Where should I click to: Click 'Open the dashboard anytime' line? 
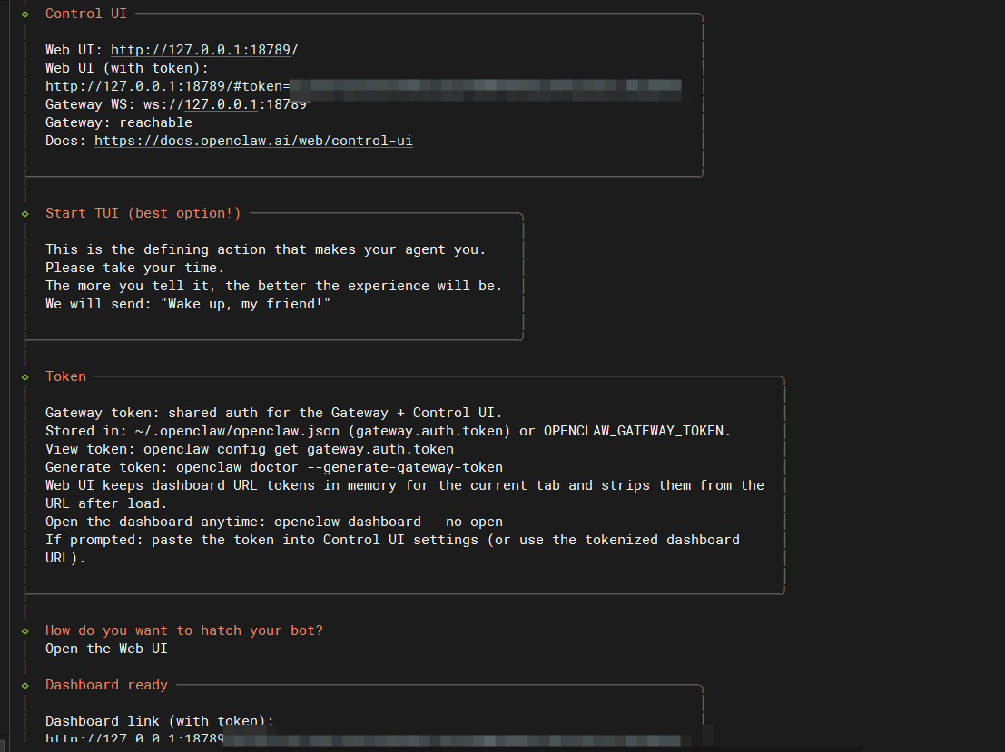click(x=273, y=522)
